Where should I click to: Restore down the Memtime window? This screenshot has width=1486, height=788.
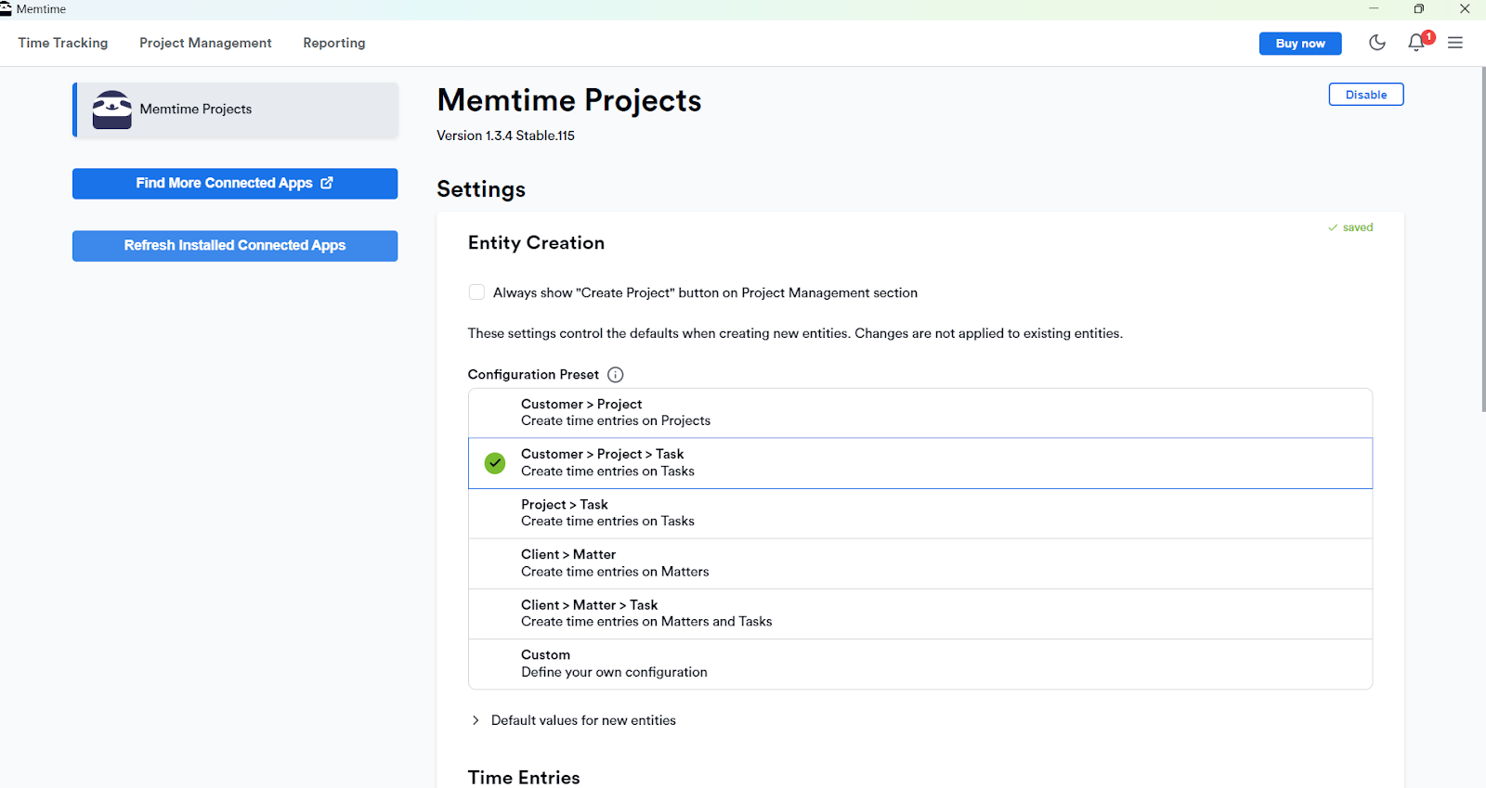tap(1419, 9)
